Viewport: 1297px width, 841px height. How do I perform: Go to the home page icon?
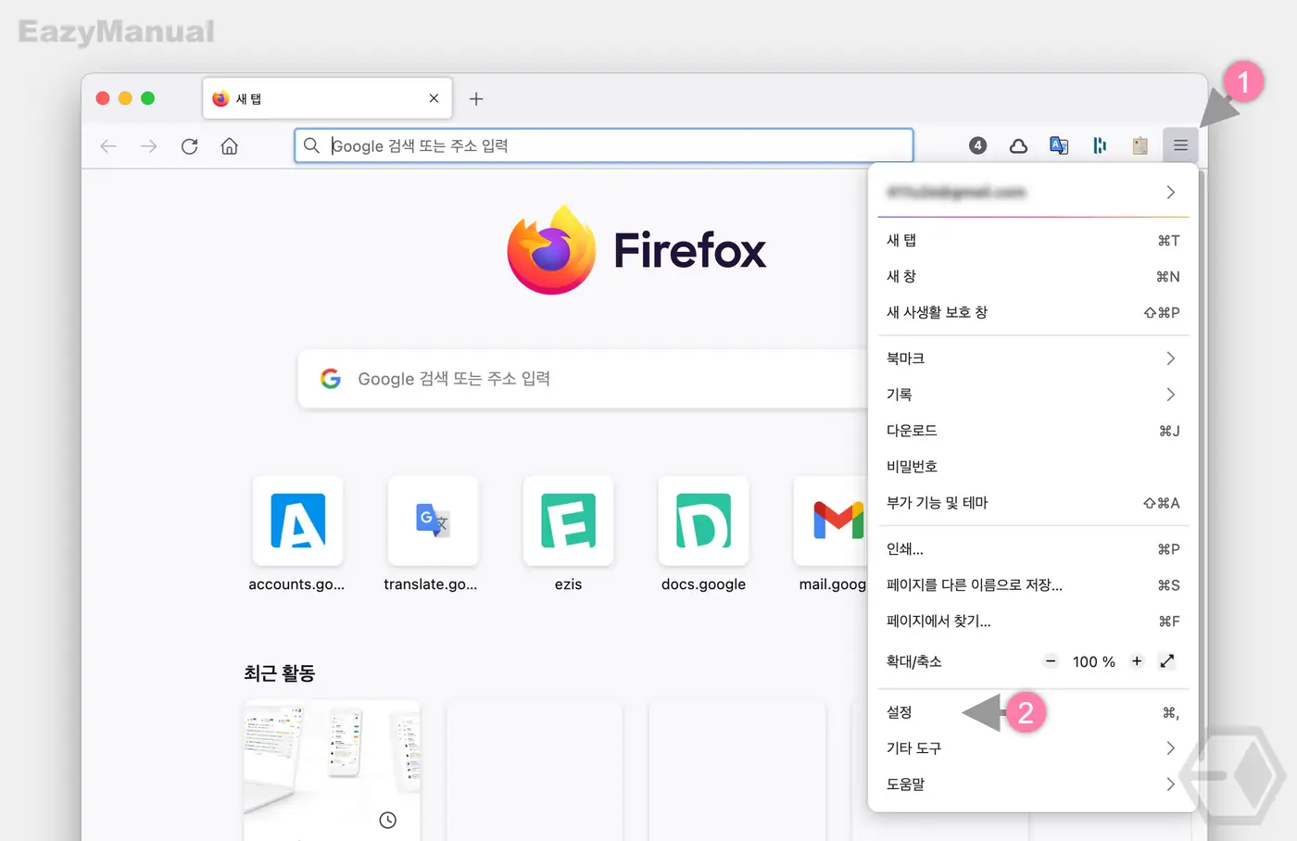pos(230,146)
